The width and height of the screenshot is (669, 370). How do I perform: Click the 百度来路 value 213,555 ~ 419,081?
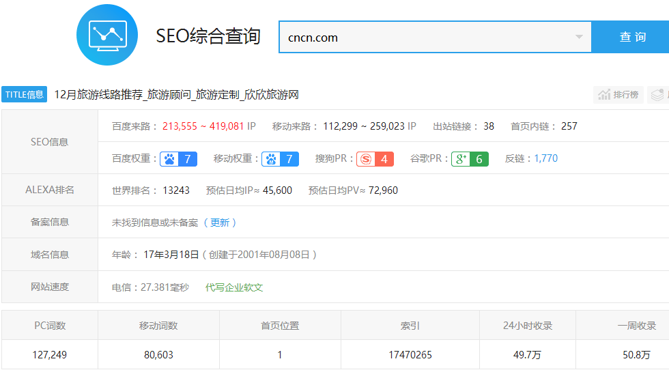(x=203, y=126)
